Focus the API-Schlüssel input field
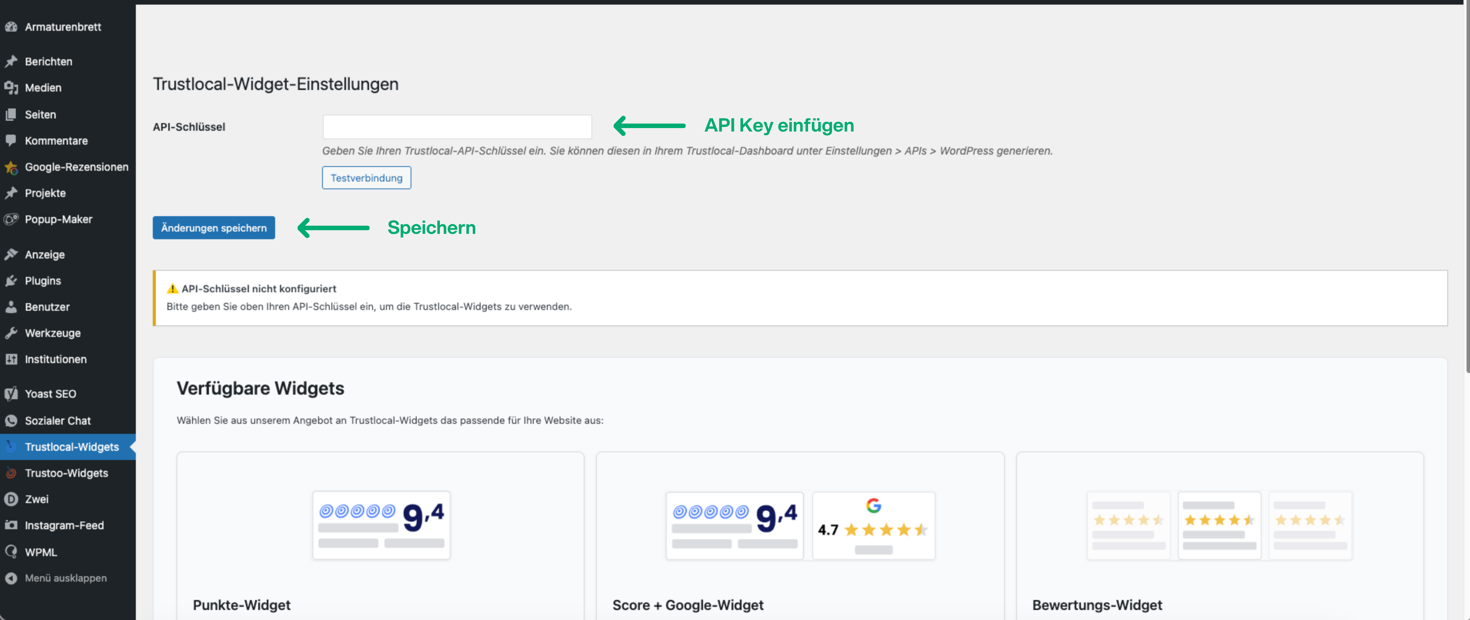 pos(457,127)
